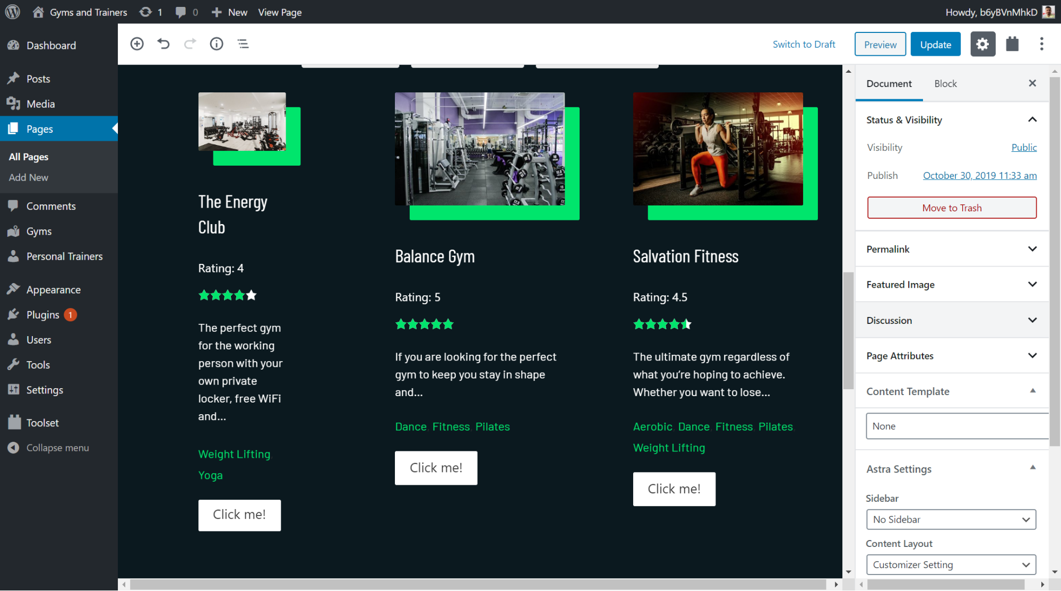This screenshot has width=1061, height=591.
Task: Open the Sidebar dropdown showing No Sidebar
Action: point(951,519)
